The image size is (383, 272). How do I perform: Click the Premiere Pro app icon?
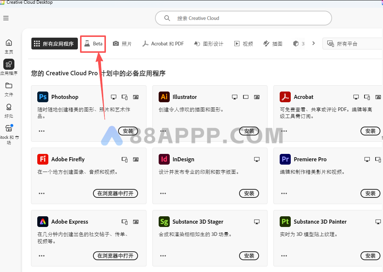[x=285, y=159]
